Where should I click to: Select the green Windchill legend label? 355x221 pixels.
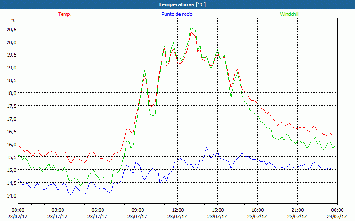click(289, 14)
